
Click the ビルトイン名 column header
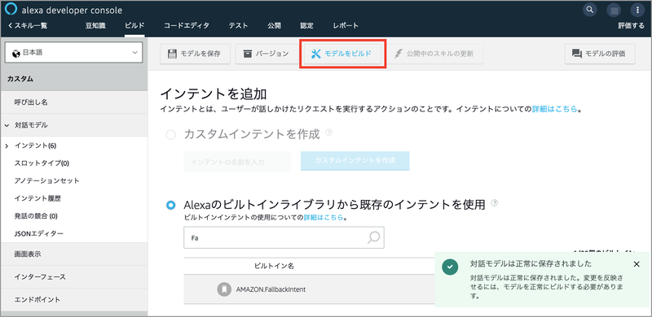pyautogui.click(x=274, y=266)
